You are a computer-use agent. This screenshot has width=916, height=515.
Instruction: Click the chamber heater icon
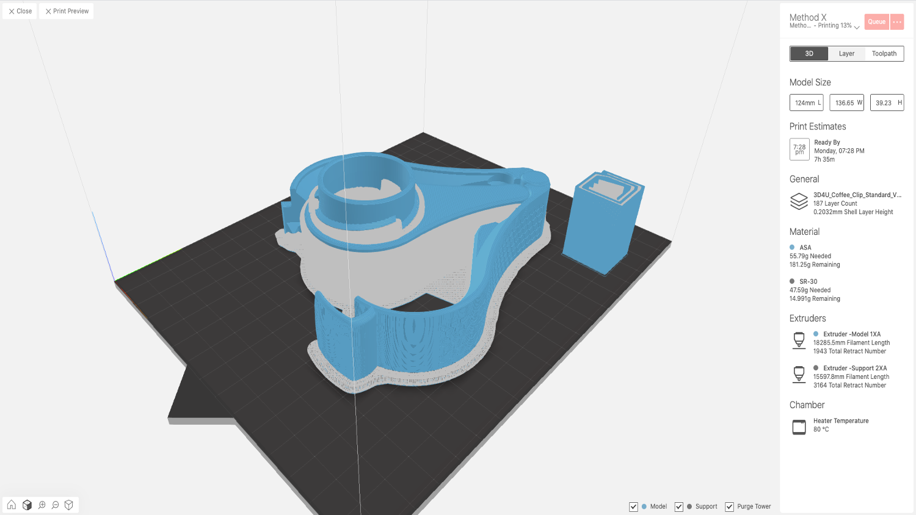coord(799,427)
